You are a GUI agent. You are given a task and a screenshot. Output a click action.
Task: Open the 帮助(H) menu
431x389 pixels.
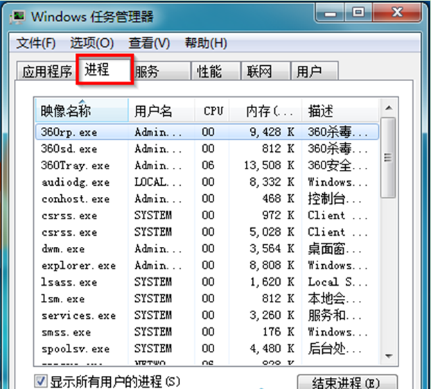206,43
